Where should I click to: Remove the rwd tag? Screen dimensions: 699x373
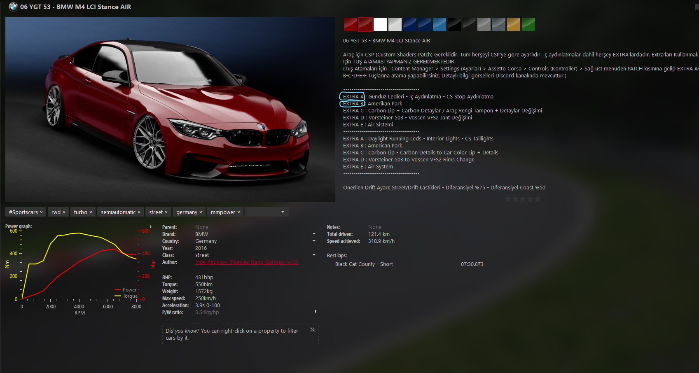64,212
